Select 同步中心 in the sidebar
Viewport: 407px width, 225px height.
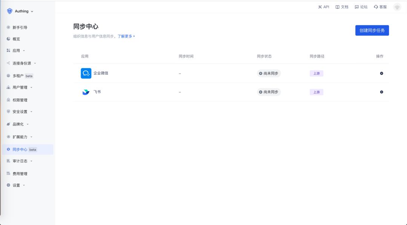[x=20, y=149]
